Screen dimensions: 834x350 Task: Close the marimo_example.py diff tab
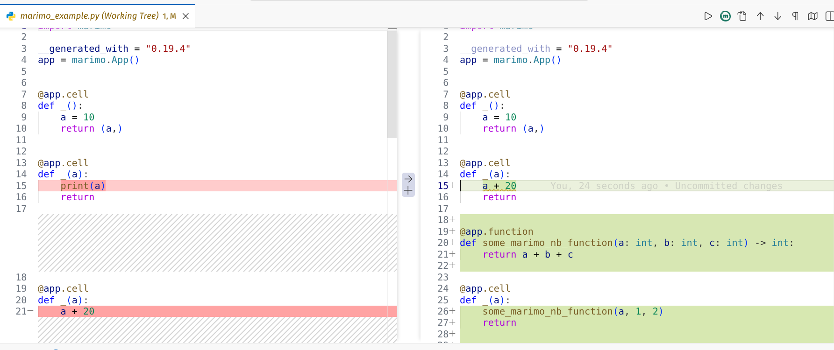pyautogui.click(x=185, y=16)
